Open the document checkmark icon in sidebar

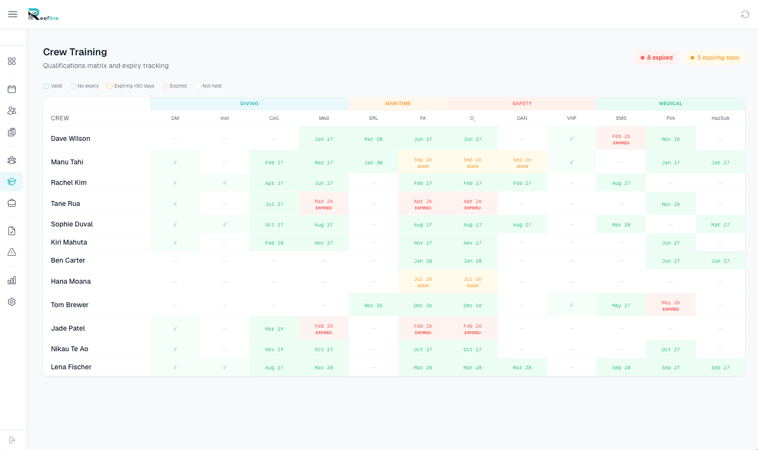[12, 231]
